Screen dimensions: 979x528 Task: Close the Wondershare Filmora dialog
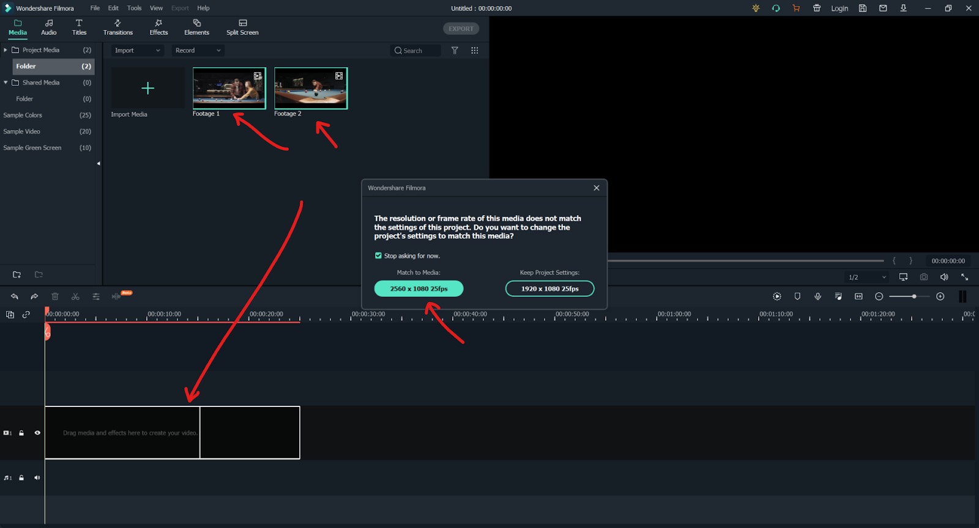[597, 188]
